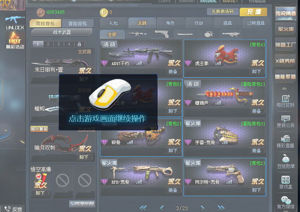Open 每日签到 daily sign-in

[x=285, y=101]
